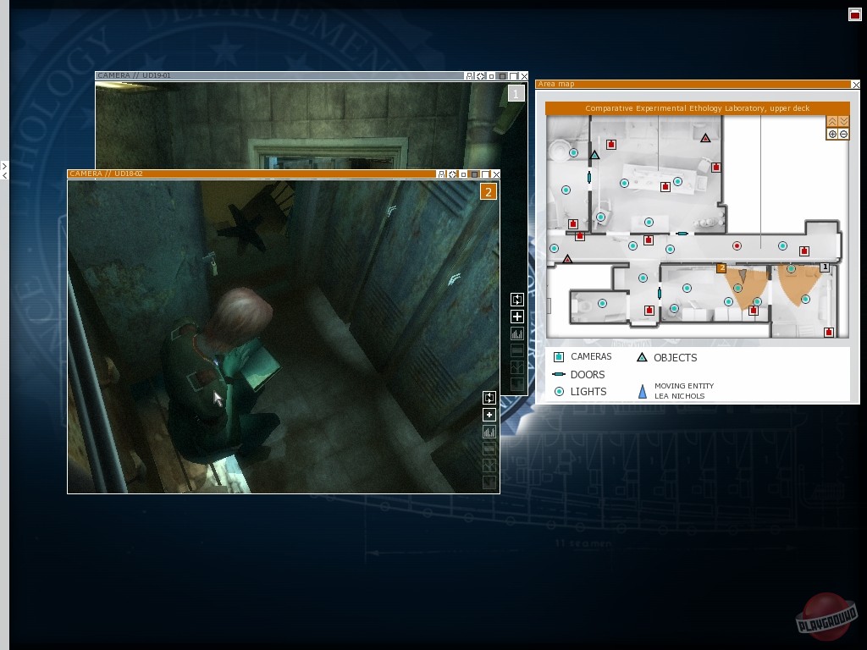Select camera marker 1 on the area map
This screenshot has height=650, width=867.
point(825,267)
